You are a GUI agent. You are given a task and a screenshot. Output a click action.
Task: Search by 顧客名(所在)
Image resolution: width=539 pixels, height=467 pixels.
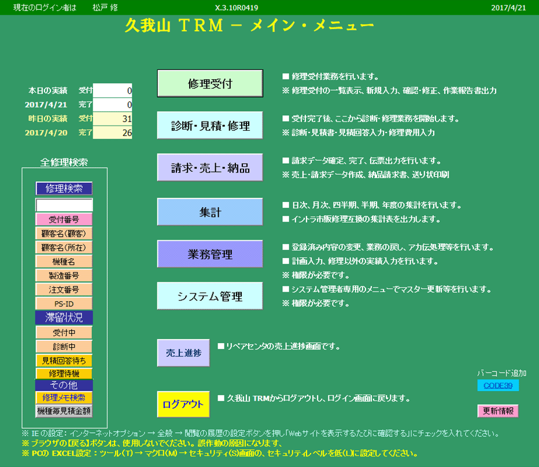coord(64,248)
